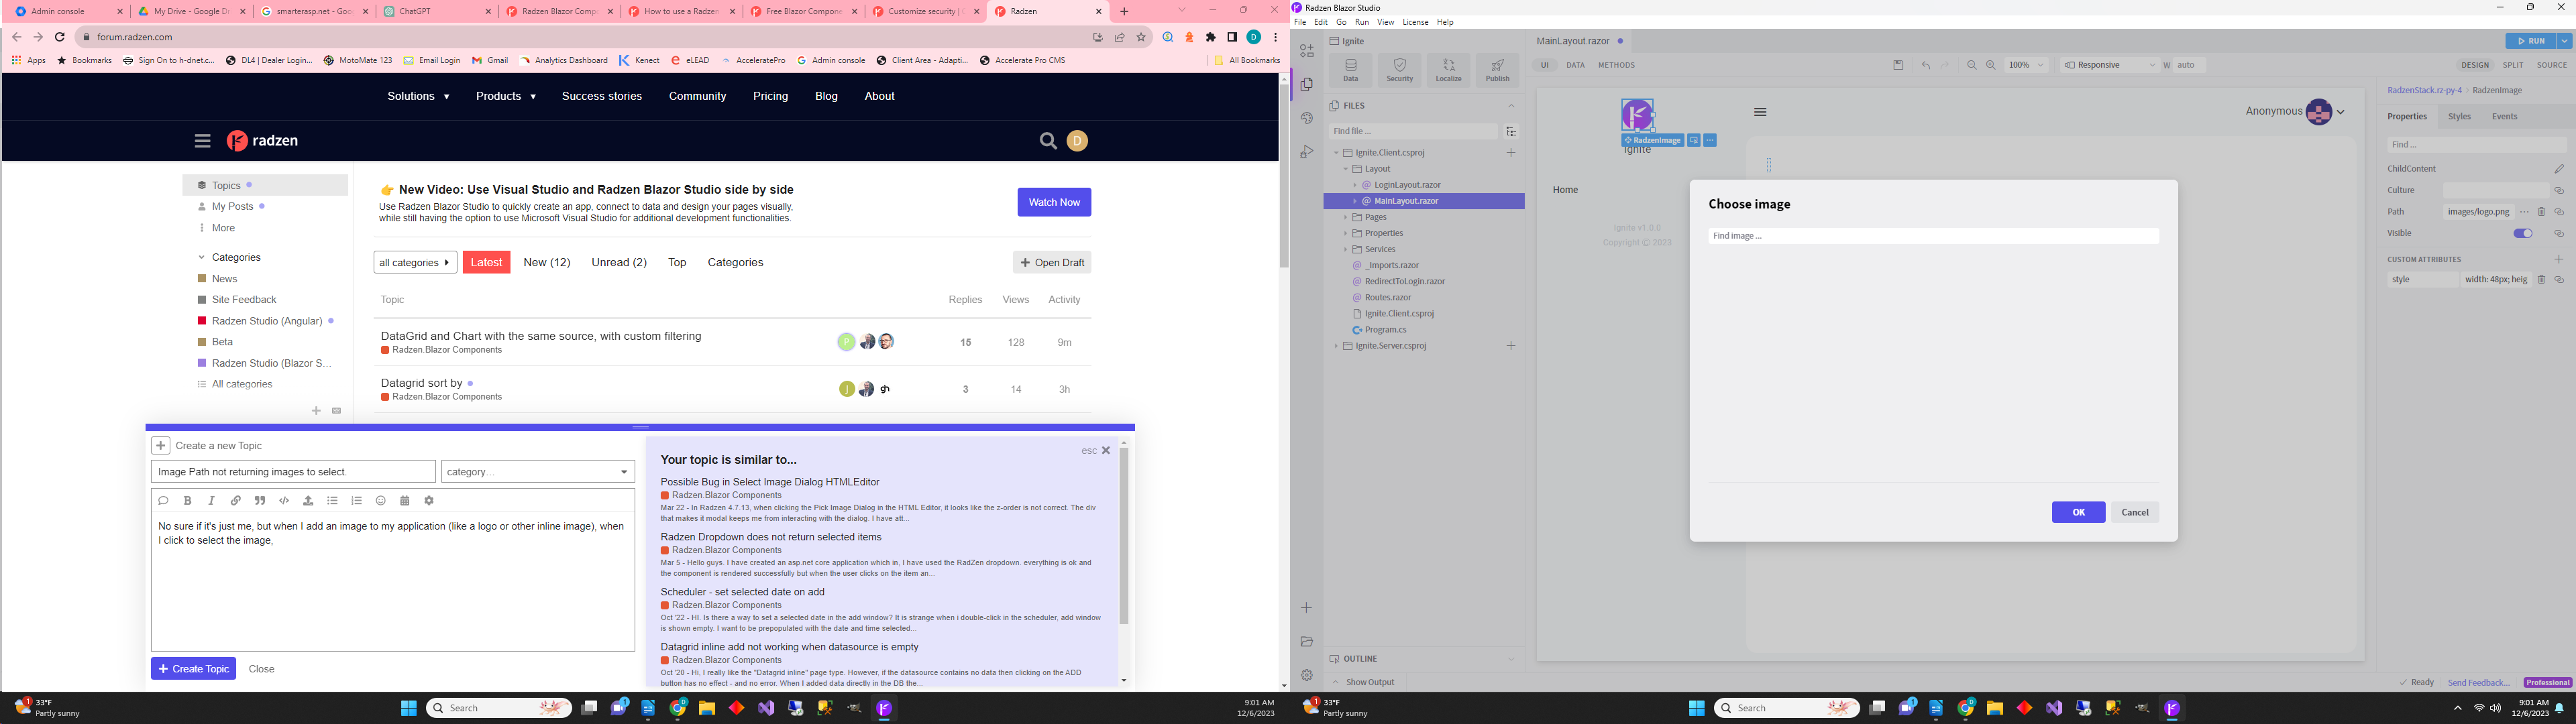The height and width of the screenshot is (724, 2576).
Task: Click the Visual Studio icon in left taskbar
Action: click(x=766, y=708)
